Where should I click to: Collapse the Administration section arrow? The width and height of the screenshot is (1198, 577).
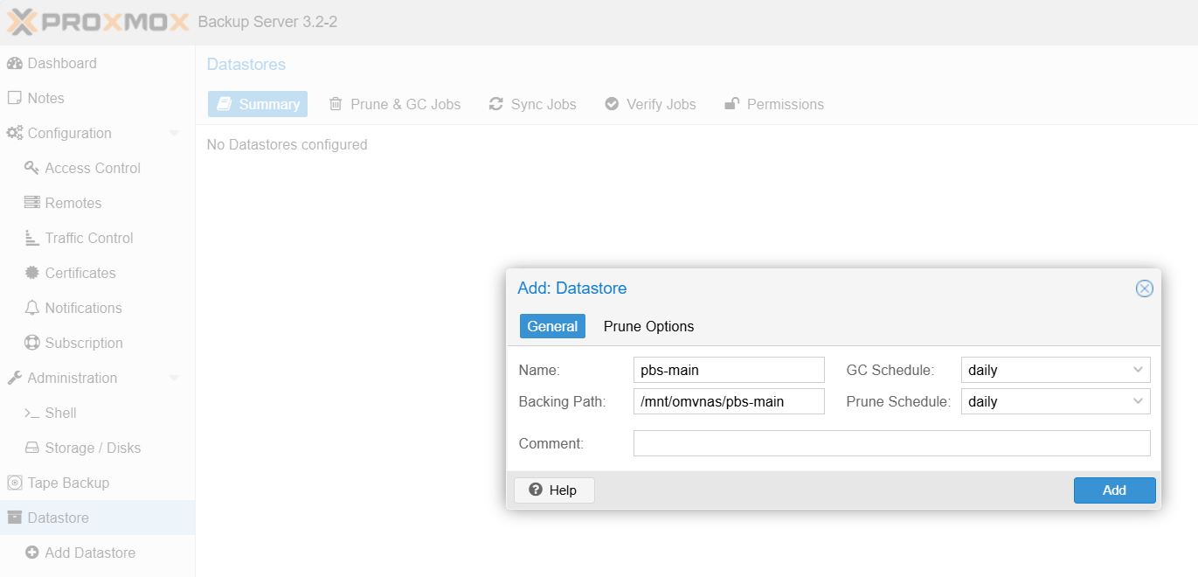174,379
